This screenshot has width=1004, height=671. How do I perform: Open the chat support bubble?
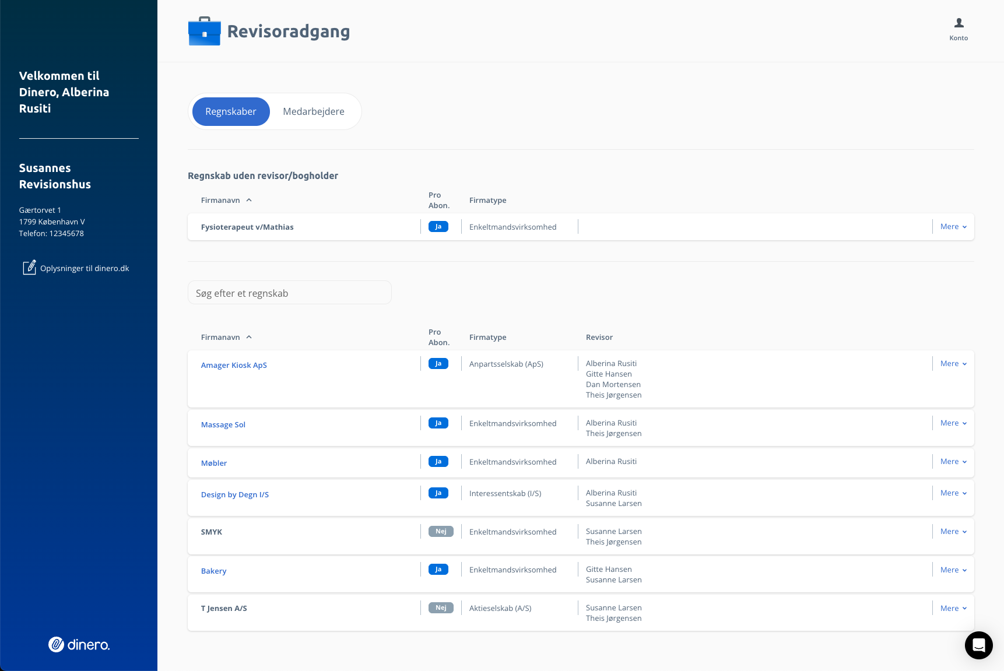point(978,645)
